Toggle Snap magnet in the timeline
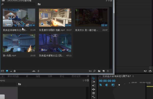Image resolution: width=153 pixels, height=99 pixels. [x=107, y=85]
